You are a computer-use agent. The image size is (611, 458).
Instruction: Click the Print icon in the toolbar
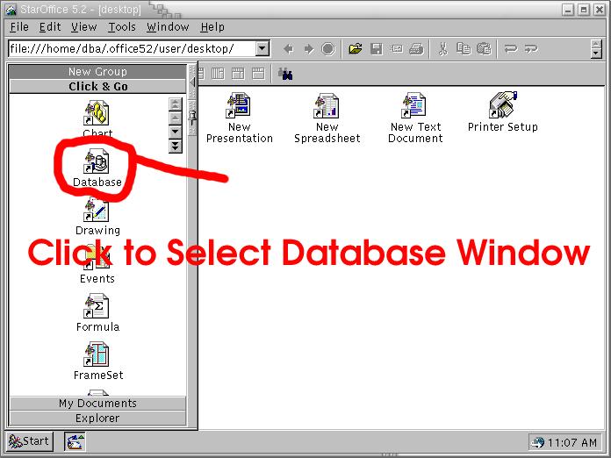point(417,49)
